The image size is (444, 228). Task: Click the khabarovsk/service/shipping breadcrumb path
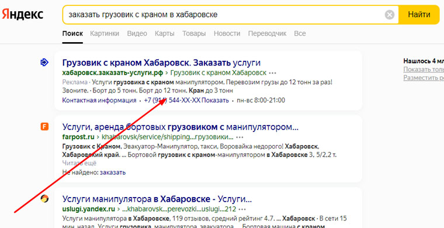click(x=167, y=137)
